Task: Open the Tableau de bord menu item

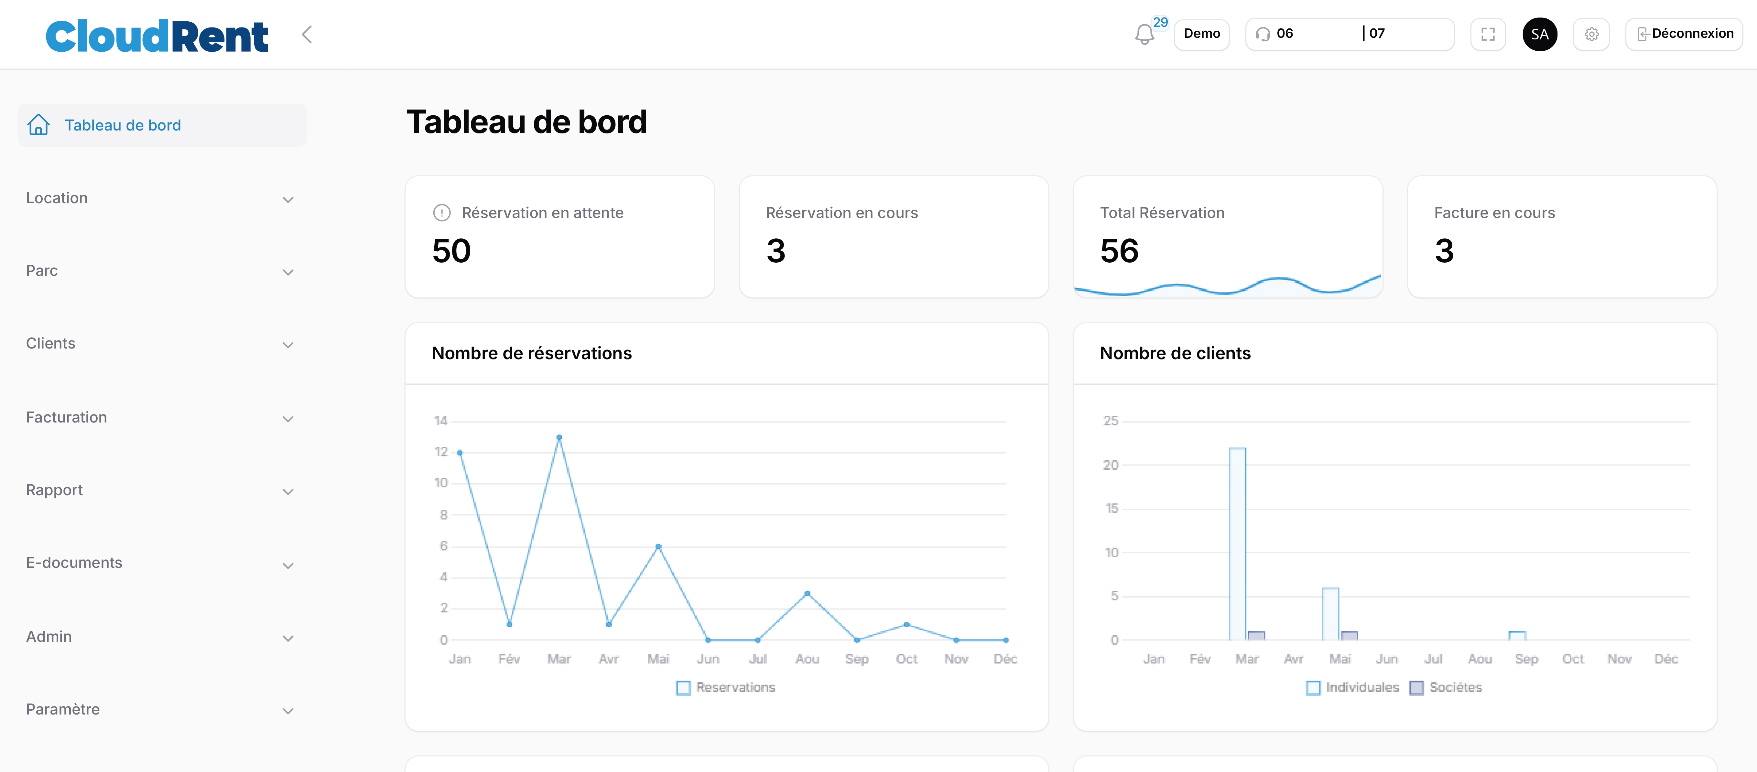Action: (123, 125)
